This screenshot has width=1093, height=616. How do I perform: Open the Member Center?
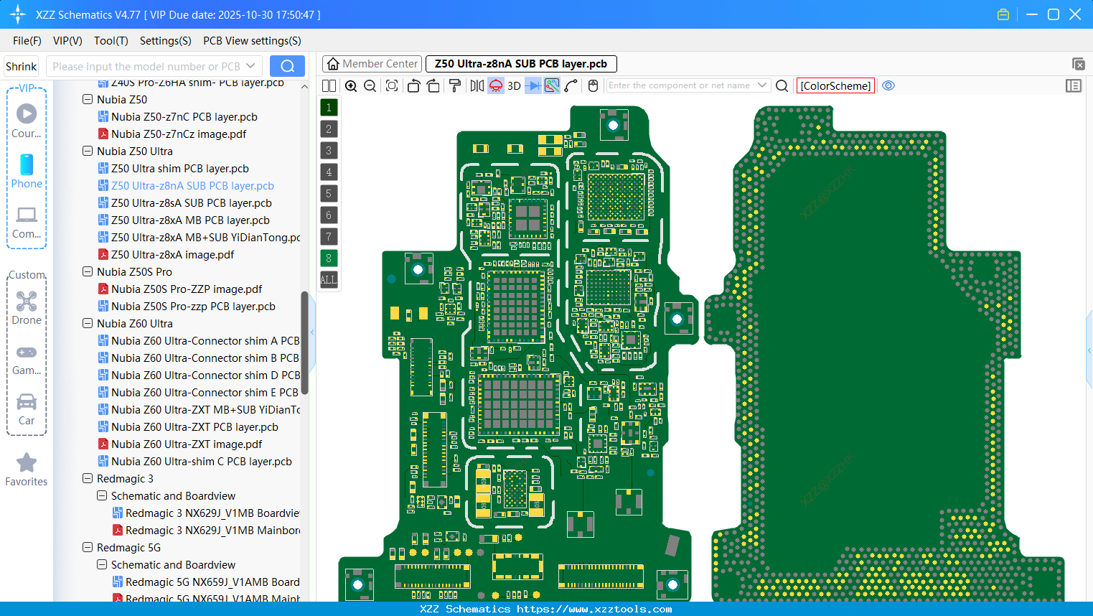click(x=372, y=63)
